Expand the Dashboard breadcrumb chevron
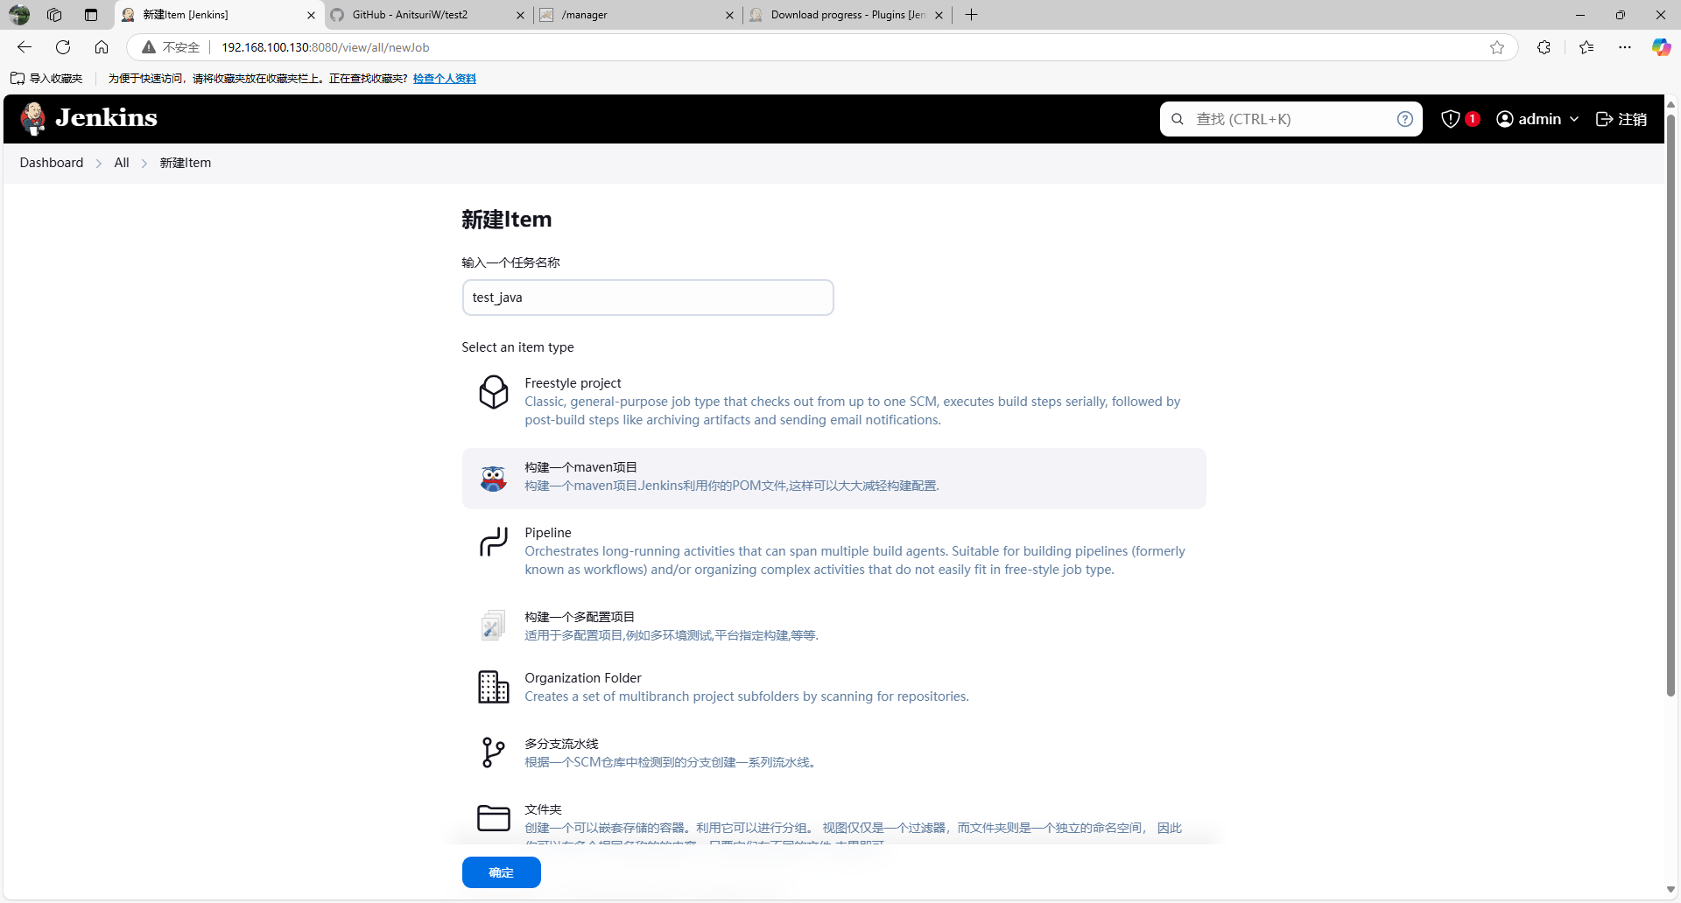The width and height of the screenshot is (1681, 903). tap(99, 164)
